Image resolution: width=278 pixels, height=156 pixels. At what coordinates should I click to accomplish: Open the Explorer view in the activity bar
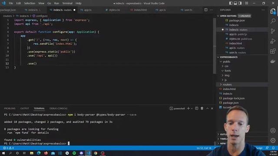(273, 11)
